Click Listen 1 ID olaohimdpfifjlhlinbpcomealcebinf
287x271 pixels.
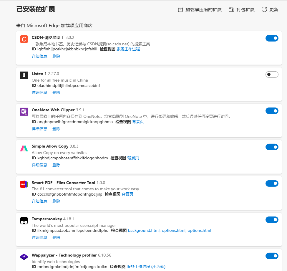[69, 85]
